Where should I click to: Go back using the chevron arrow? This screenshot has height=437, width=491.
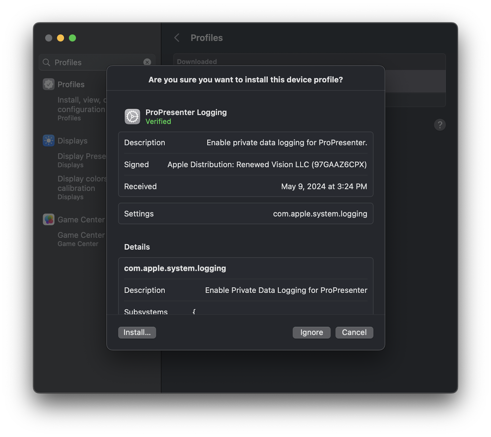click(177, 38)
